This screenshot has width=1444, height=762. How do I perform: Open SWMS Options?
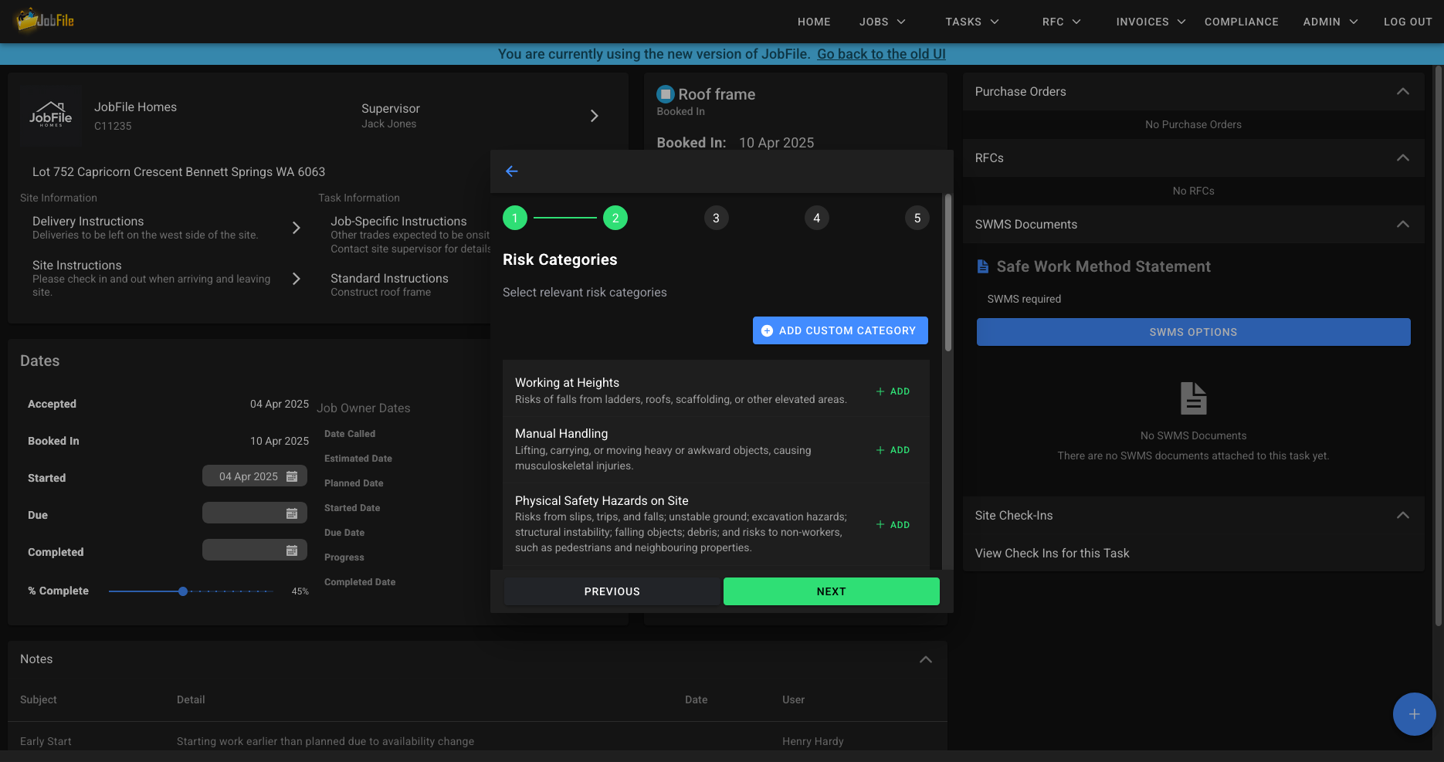click(1193, 332)
